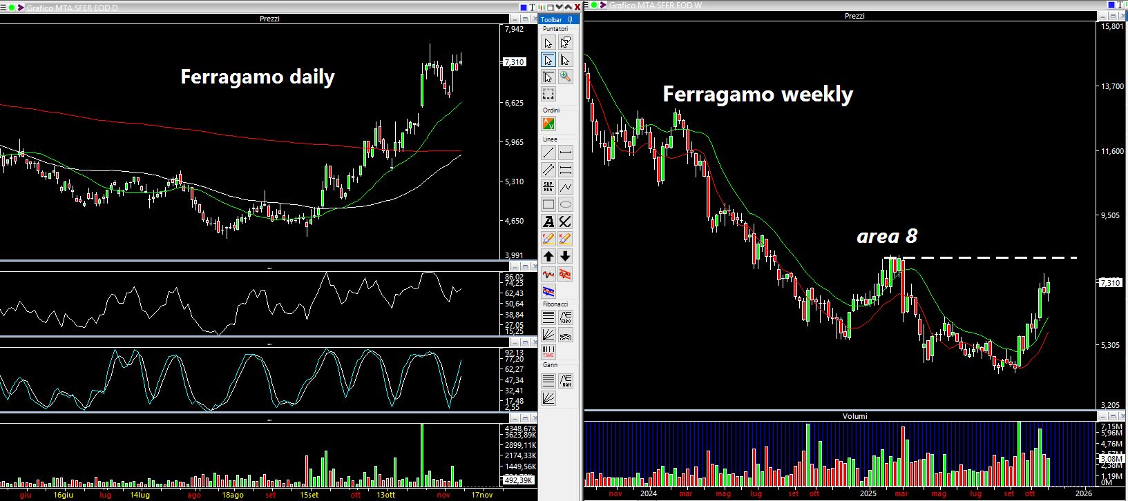Click the highlighted crosshair pointer tool

pos(548,60)
